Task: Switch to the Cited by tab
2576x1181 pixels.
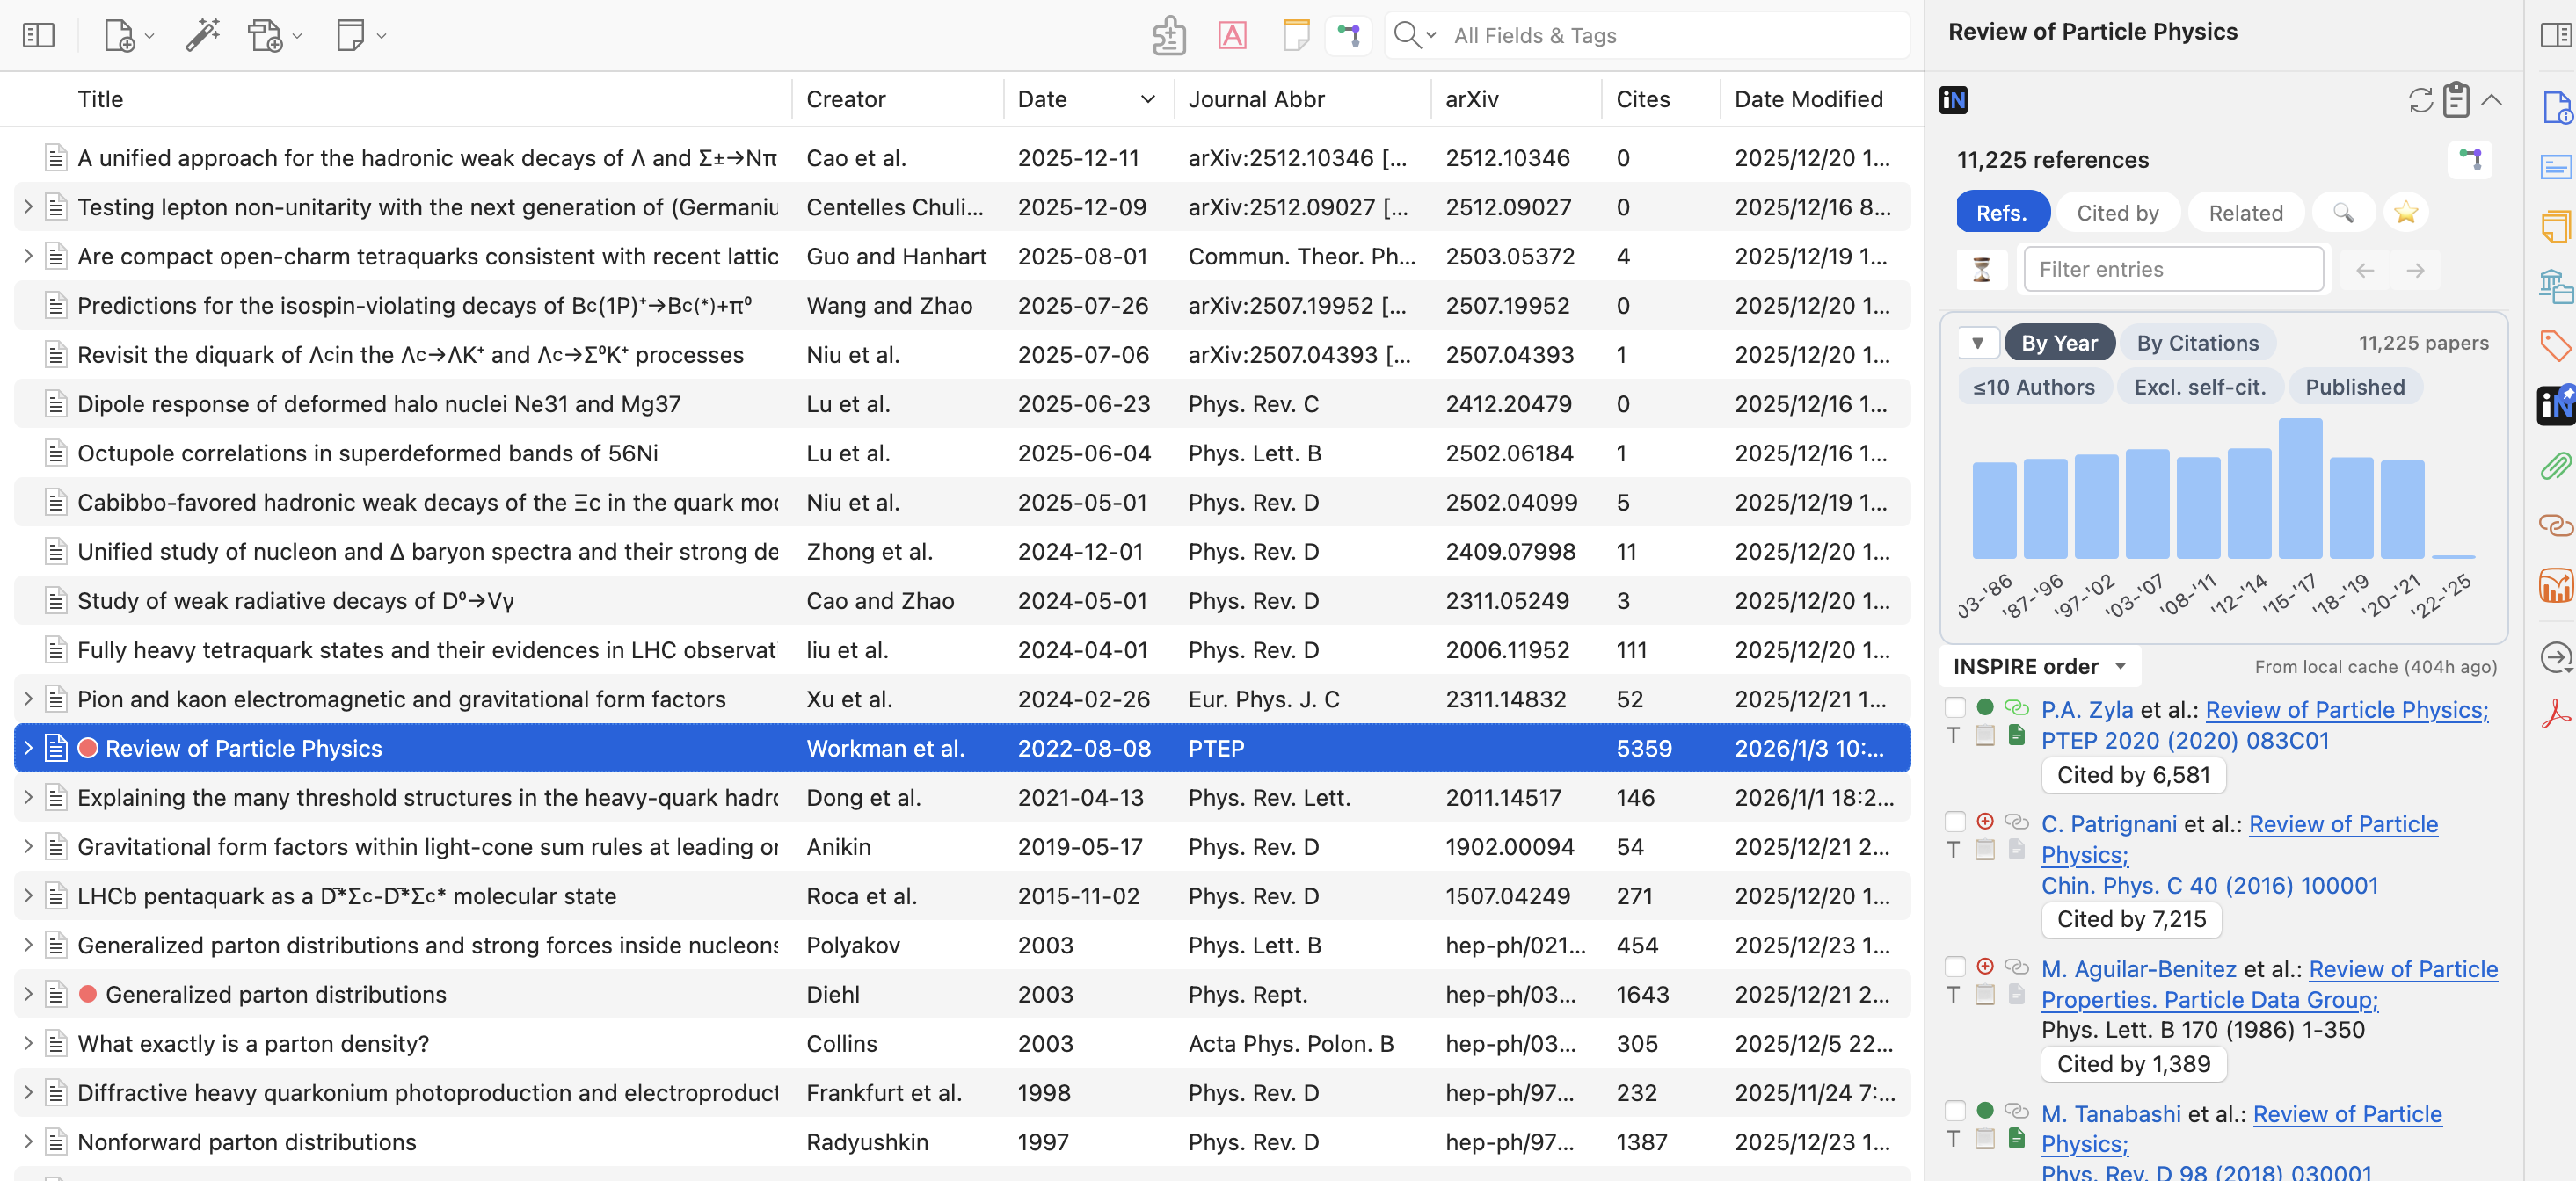Action: [x=2117, y=213]
